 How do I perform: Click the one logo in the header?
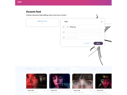19,2
